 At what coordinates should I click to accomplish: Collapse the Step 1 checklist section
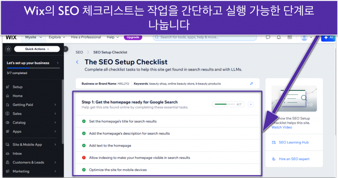coord(251,104)
